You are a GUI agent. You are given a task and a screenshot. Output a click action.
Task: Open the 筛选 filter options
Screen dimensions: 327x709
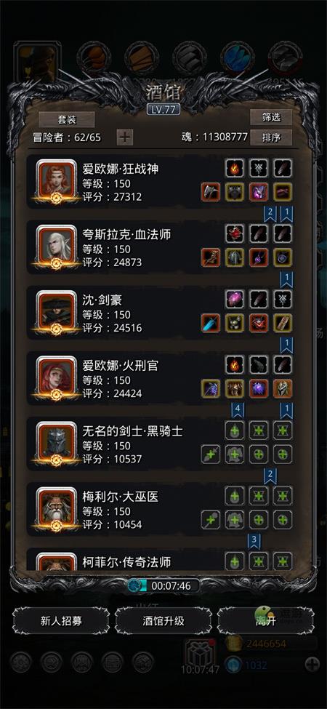(x=271, y=118)
